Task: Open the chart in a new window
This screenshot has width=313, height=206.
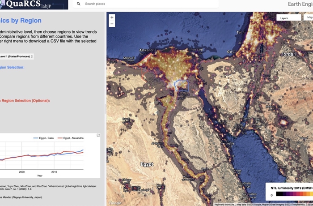Action: (98, 135)
